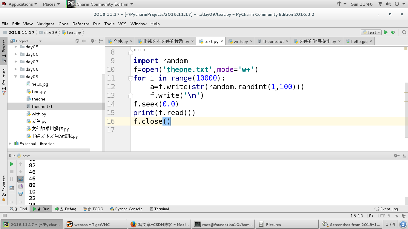Screen dimensions: 408x229
Task: Click restore layout icon in Run panel
Action: coord(12,188)
